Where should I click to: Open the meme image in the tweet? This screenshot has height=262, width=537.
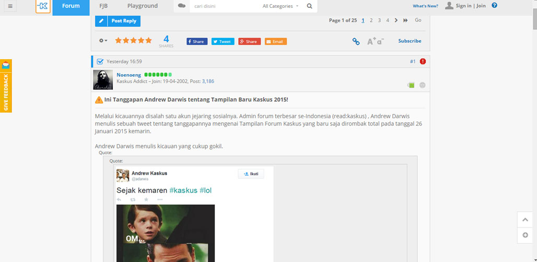pos(166,233)
